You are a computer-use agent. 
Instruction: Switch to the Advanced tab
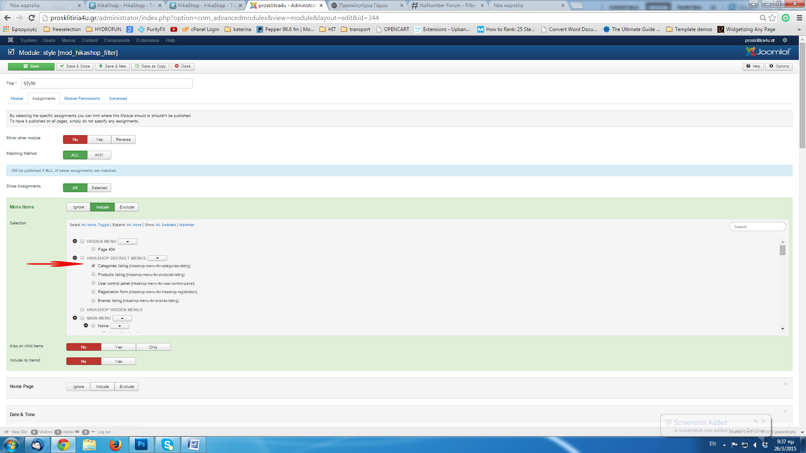pyautogui.click(x=118, y=99)
